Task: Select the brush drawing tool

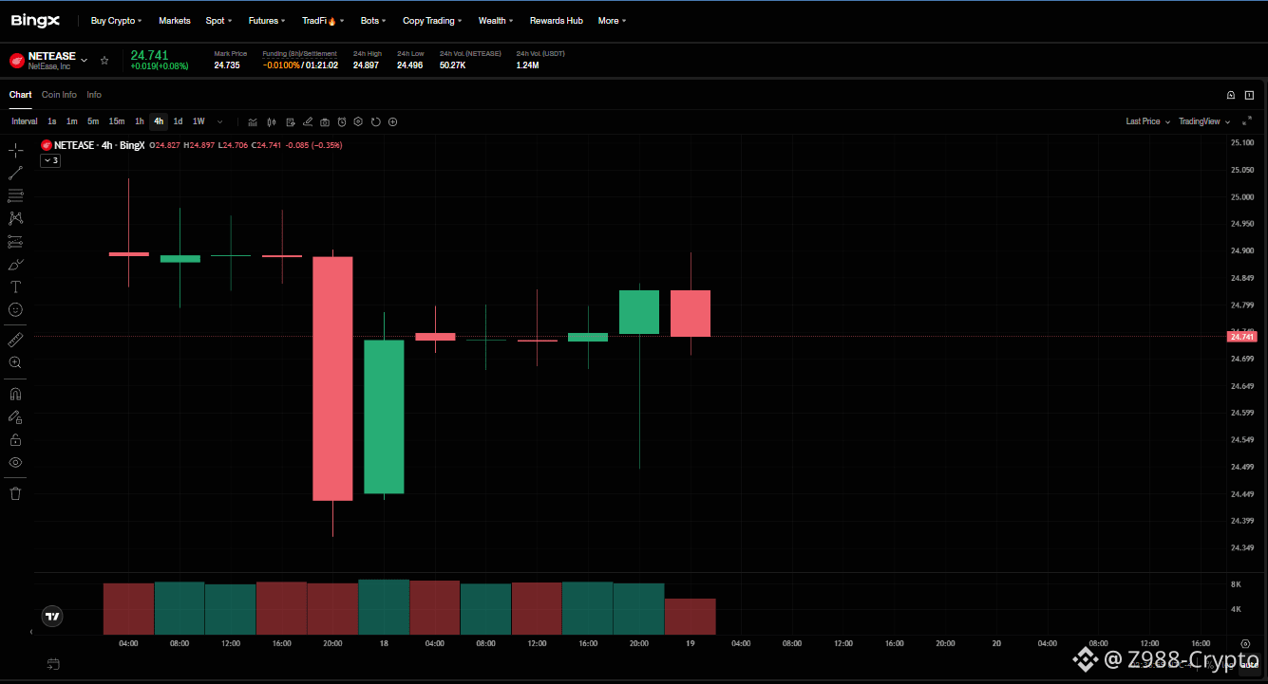Action: coord(15,264)
